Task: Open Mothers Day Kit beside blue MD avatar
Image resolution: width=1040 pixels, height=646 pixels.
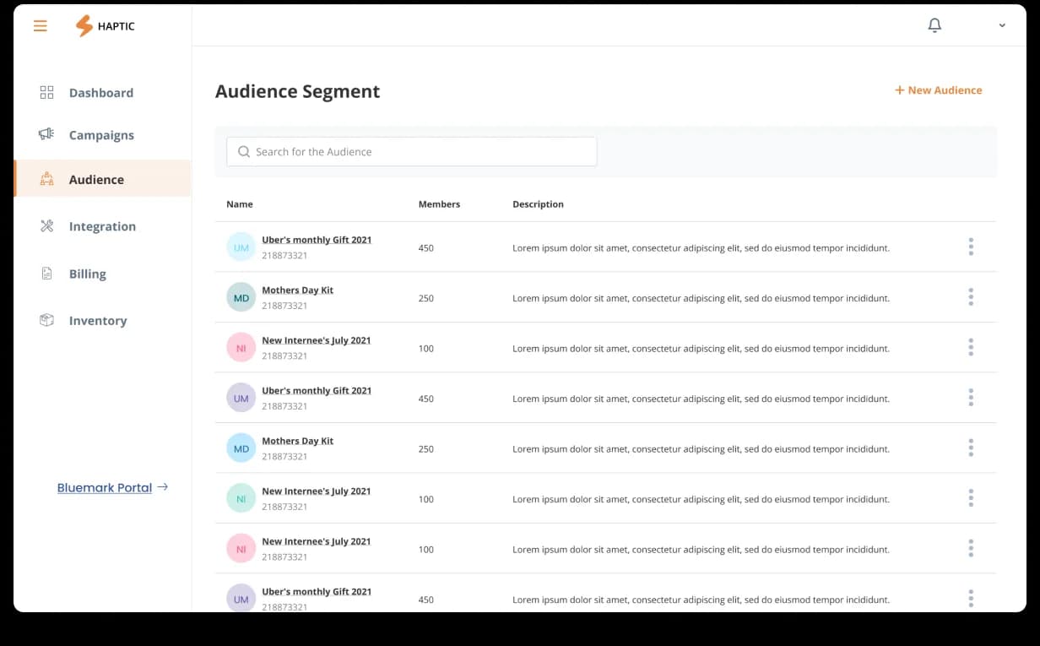Action: point(297,441)
